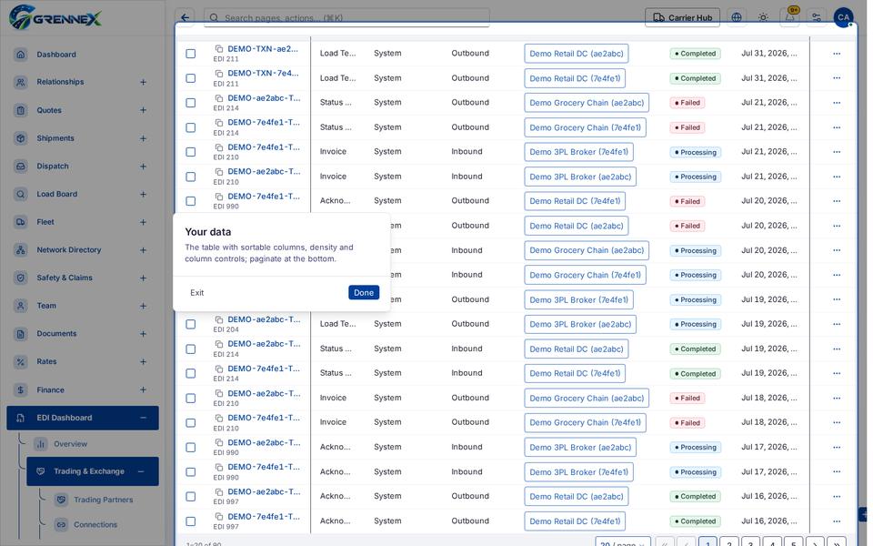Open the notifications bell icon
The width and height of the screenshot is (873, 546).
[789, 17]
